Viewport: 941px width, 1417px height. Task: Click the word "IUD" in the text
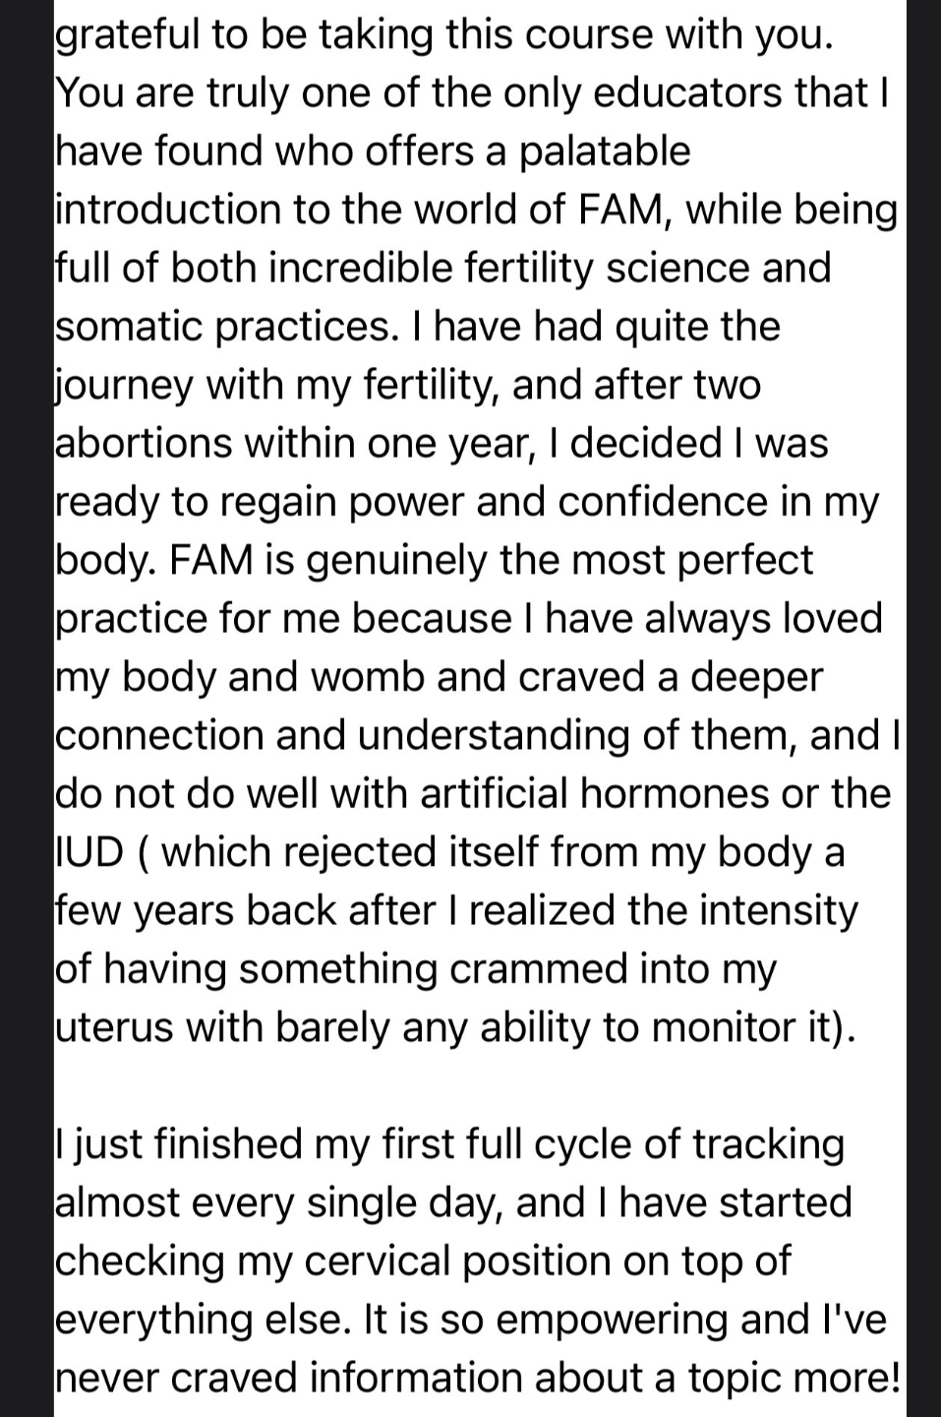point(88,852)
